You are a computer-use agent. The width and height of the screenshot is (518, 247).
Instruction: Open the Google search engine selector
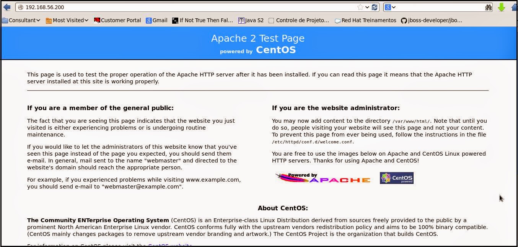[390, 7]
